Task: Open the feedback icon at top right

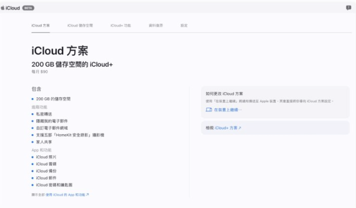Action: coord(348,8)
